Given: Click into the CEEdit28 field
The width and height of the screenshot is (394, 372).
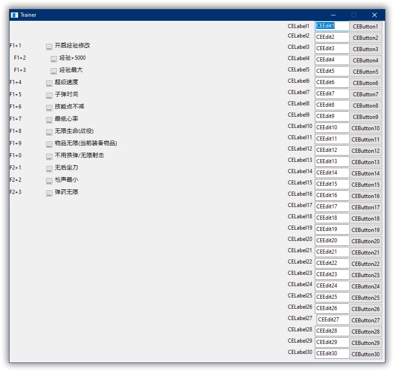Looking at the screenshot, I should coord(332,331).
